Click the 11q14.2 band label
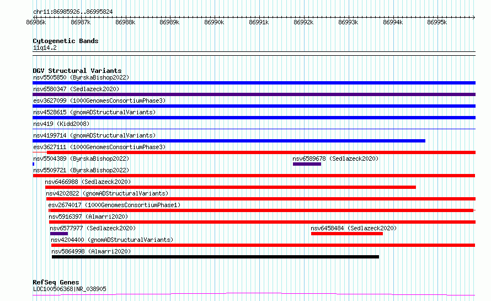 click(45, 47)
